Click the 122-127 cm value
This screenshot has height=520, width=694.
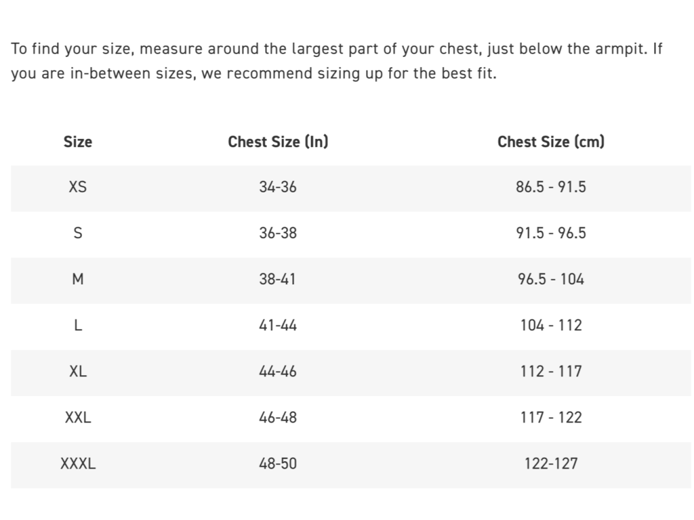(x=551, y=464)
